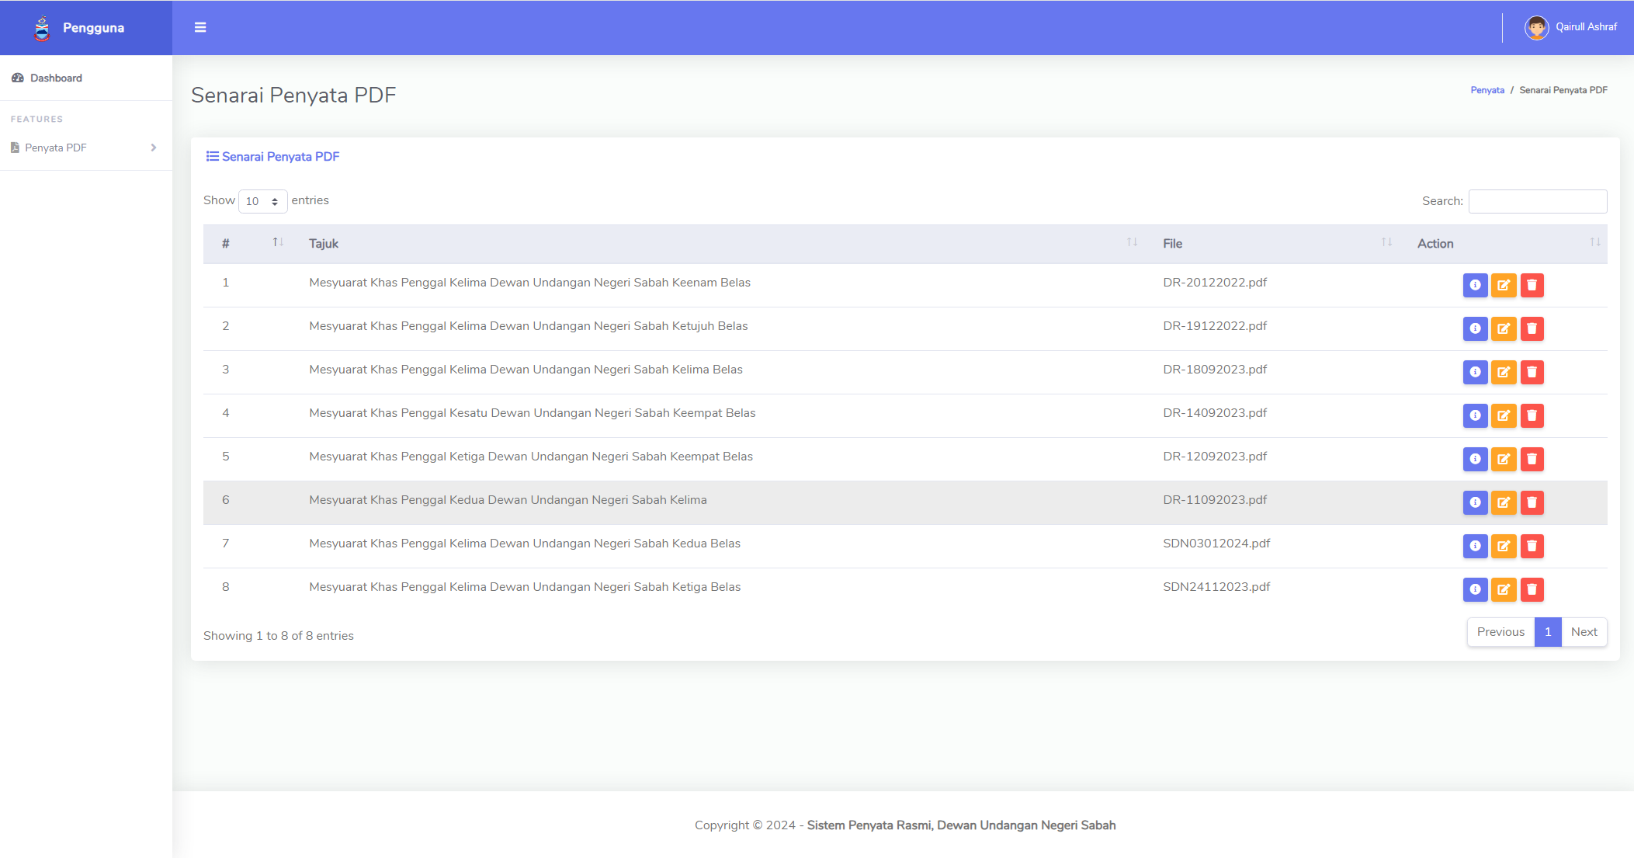Viewport: 1634px width, 858px height.
Task: Click the edit icon for SDN24112023.pdf
Action: click(1504, 589)
